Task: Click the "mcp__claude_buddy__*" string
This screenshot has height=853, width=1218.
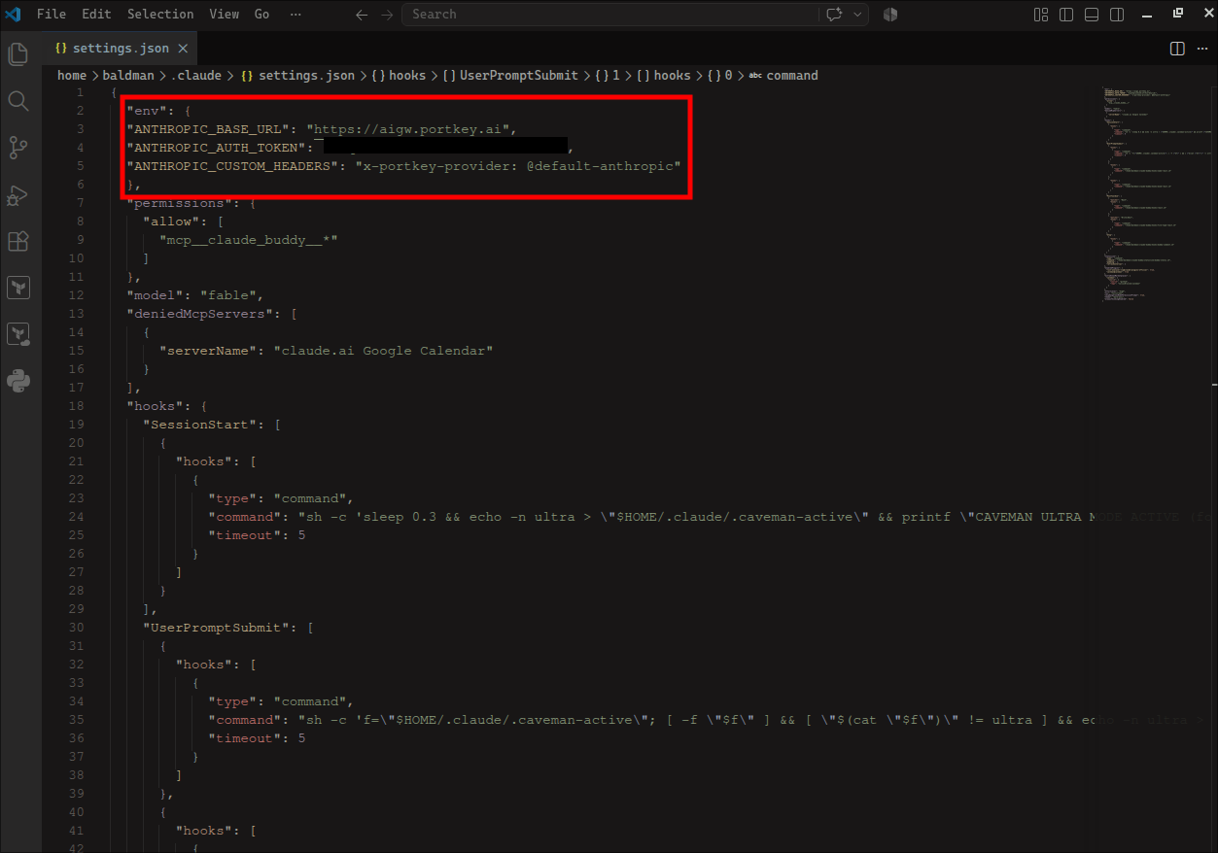Action: tap(249, 240)
